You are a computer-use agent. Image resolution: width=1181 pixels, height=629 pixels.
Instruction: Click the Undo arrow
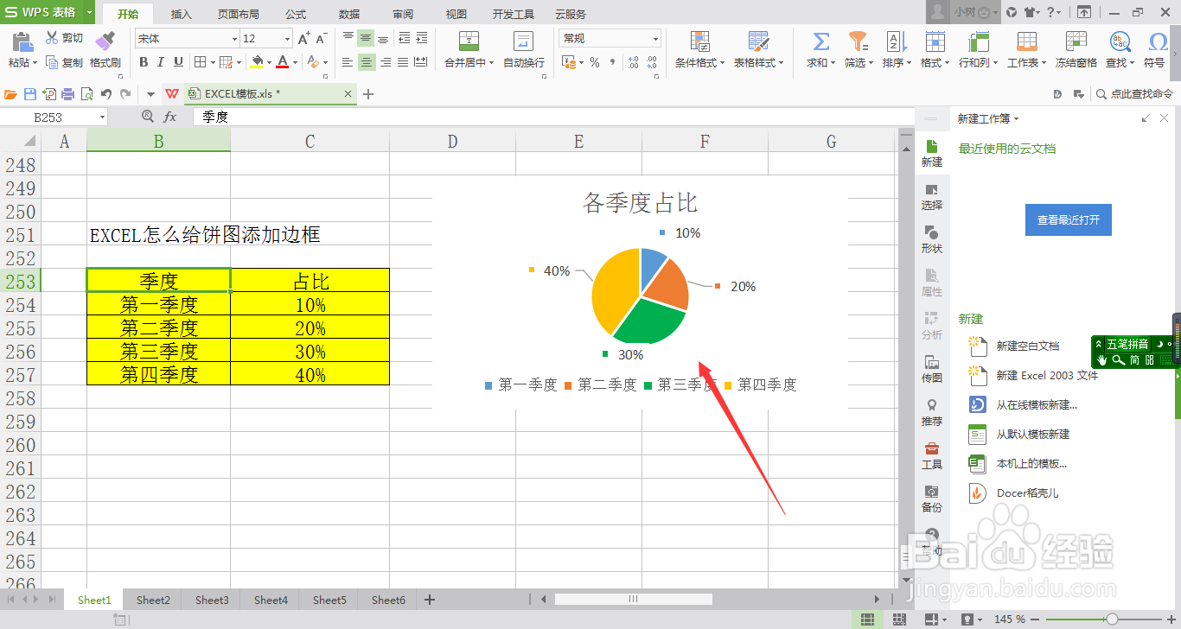105,94
